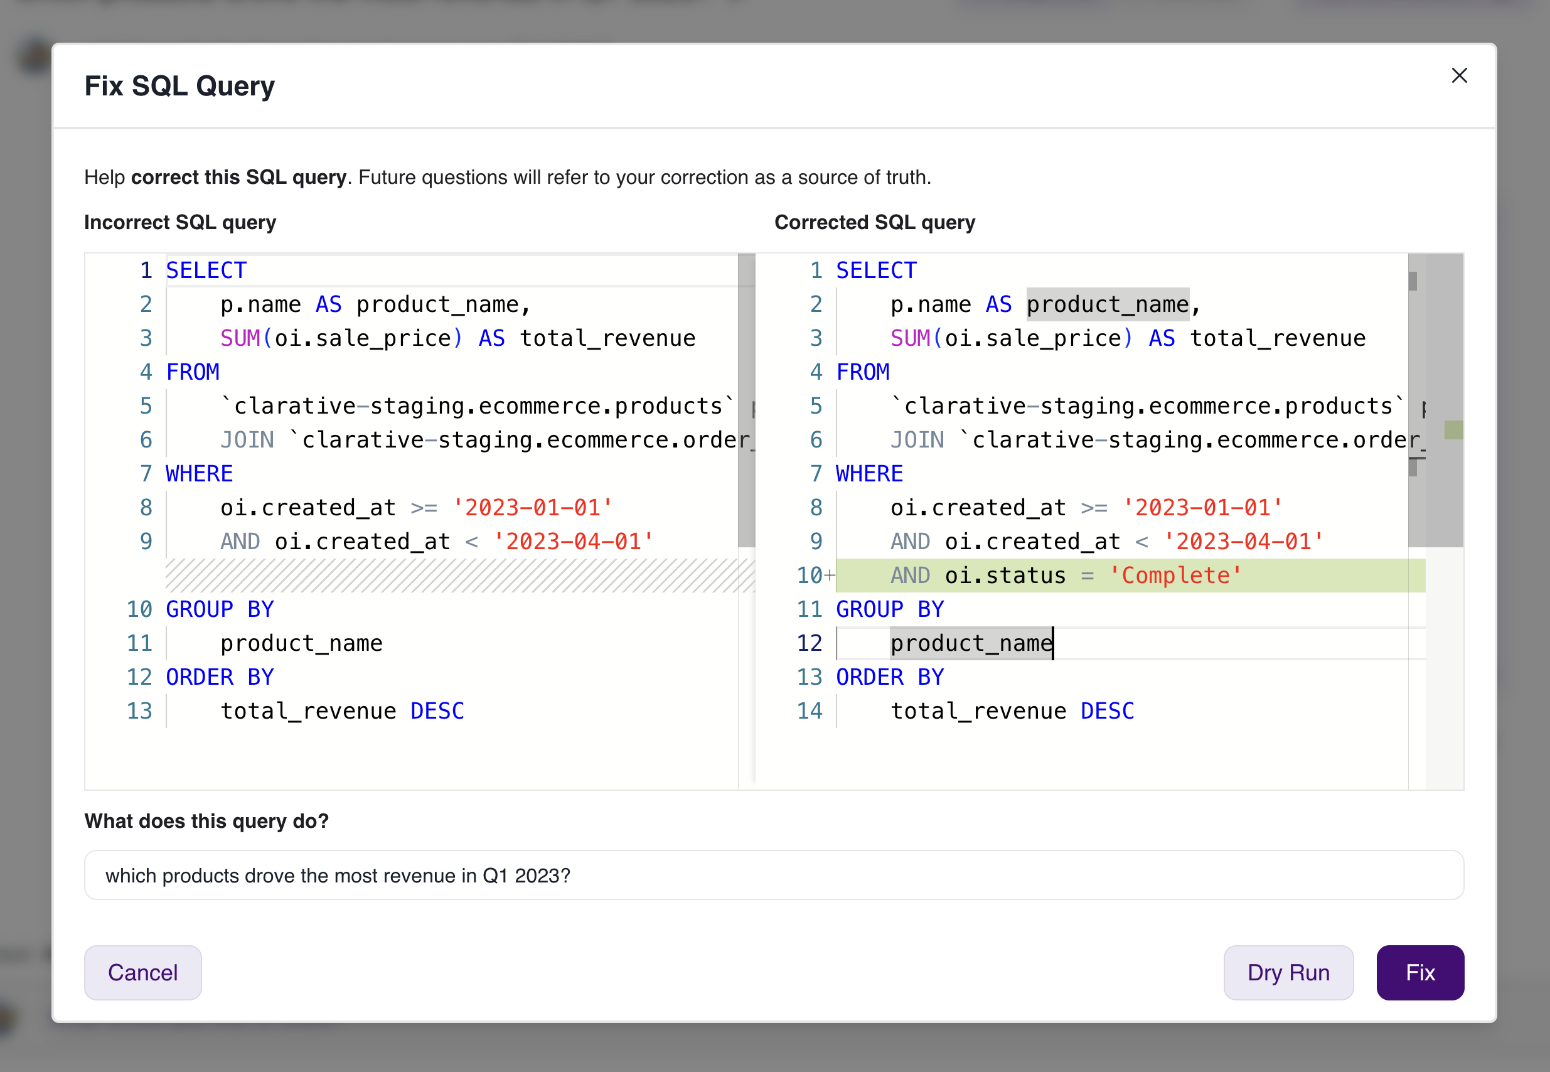Viewport: 1550px width, 1072px height.
Task: Click 'SUM(oi.sale_price)' in incorrect query
Action: click(342, 338)
